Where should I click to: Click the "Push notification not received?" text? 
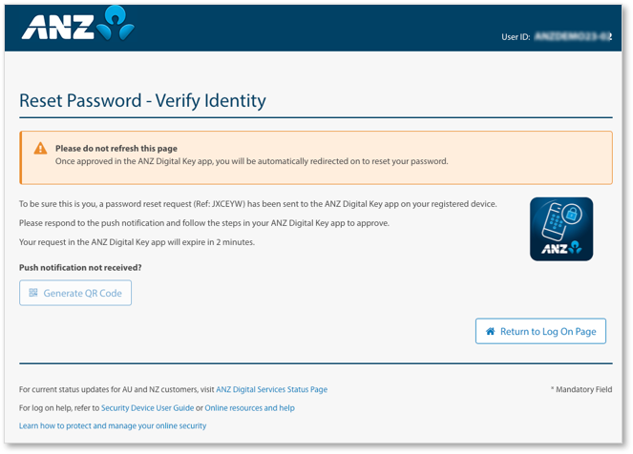[x=80, y=268]
